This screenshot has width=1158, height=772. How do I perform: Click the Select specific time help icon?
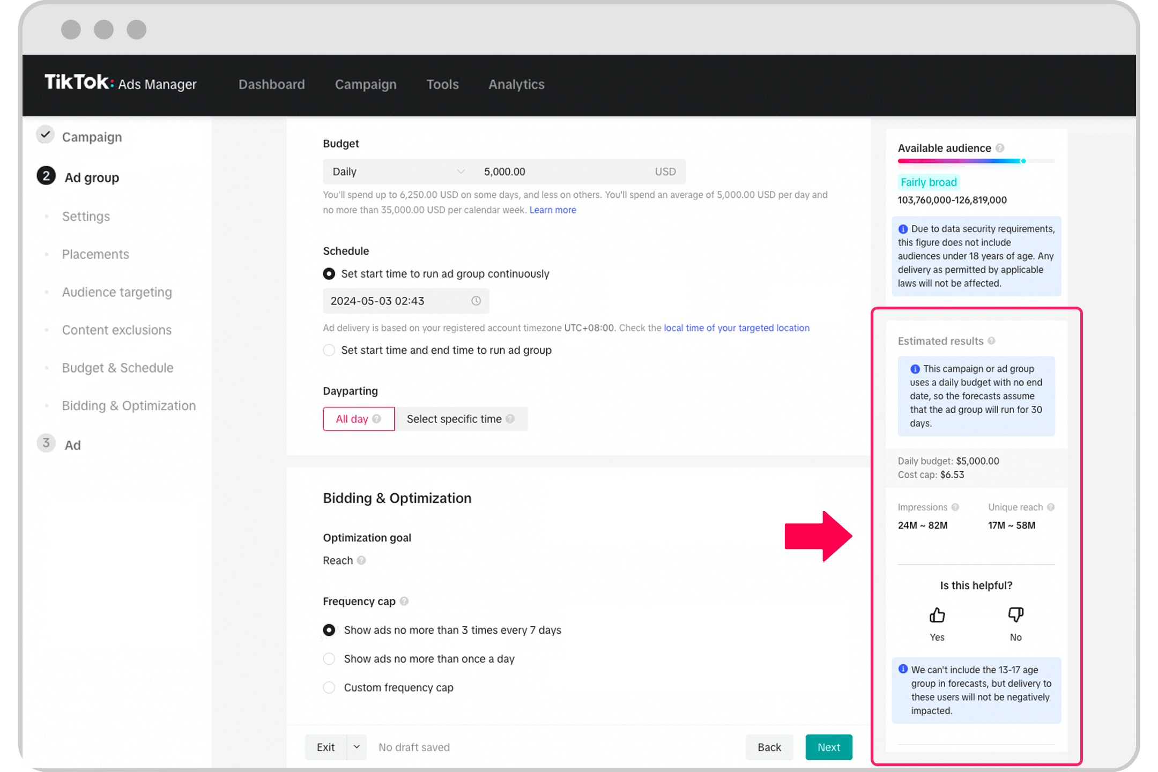(510, 419)
